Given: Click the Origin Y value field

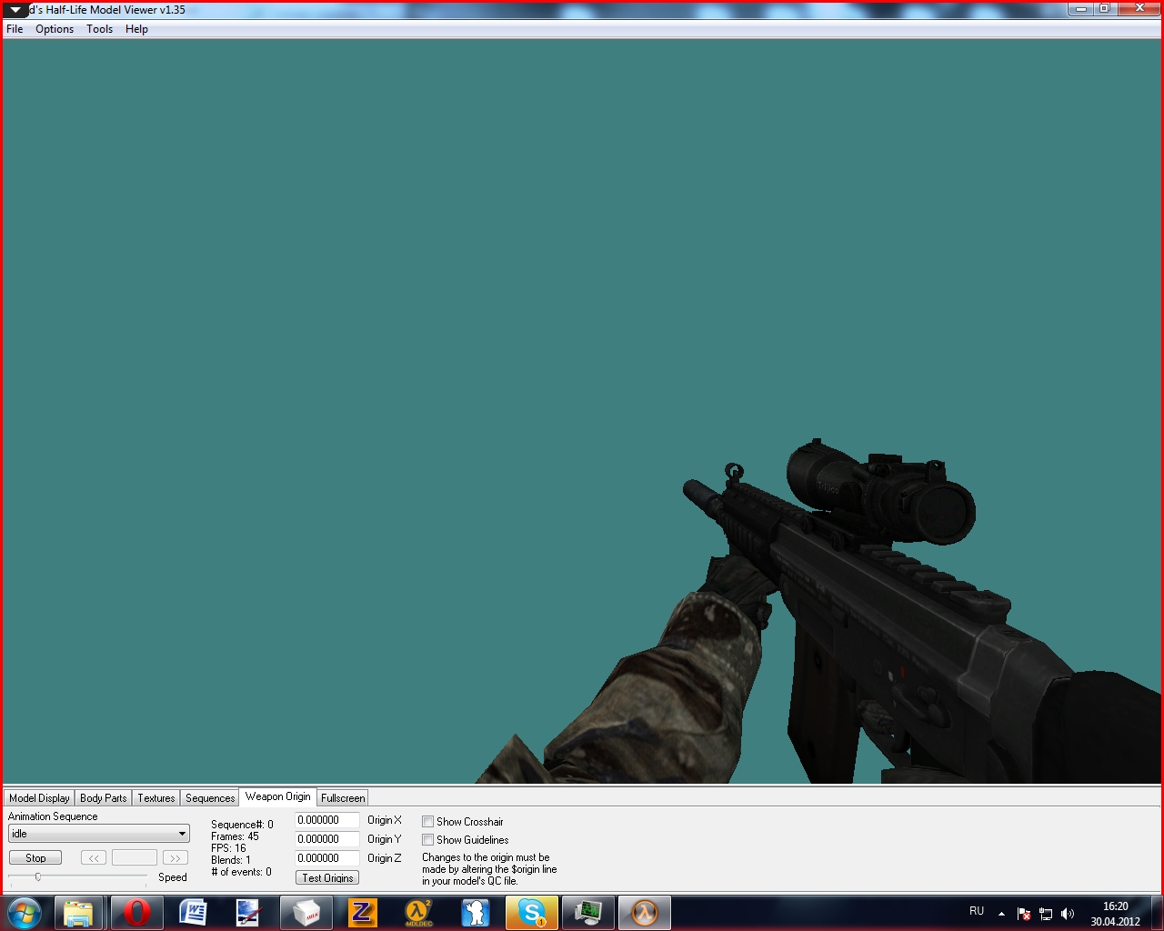Looking at the screenshot, I should [327, 839].
